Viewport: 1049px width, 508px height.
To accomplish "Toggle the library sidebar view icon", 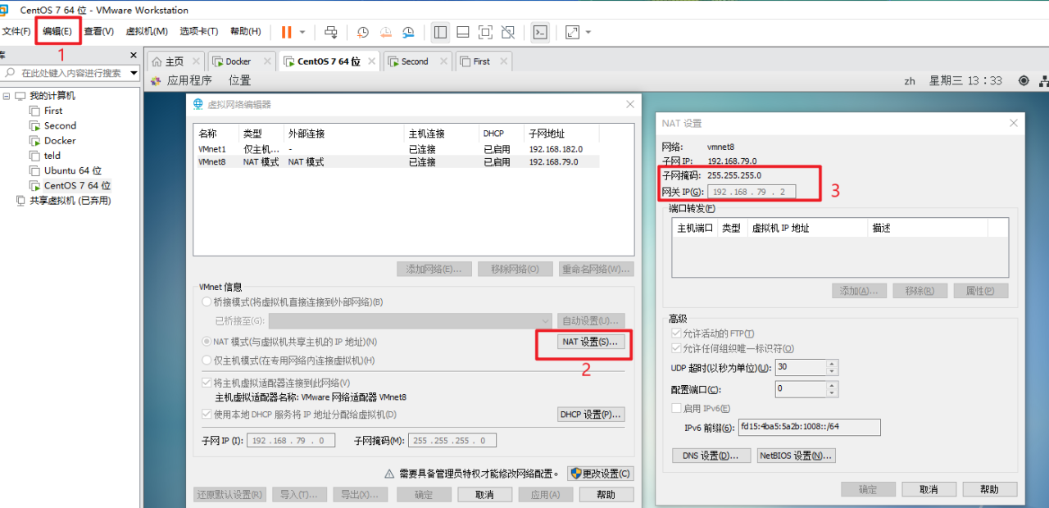I will click(x=441, y=32).
